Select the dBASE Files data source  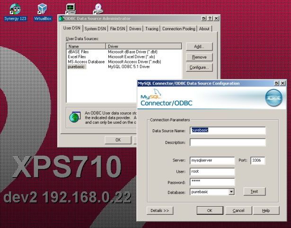78,52
